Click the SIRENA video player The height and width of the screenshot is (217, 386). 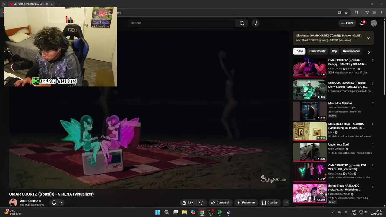pyautogui.click(x=149, y=110)
